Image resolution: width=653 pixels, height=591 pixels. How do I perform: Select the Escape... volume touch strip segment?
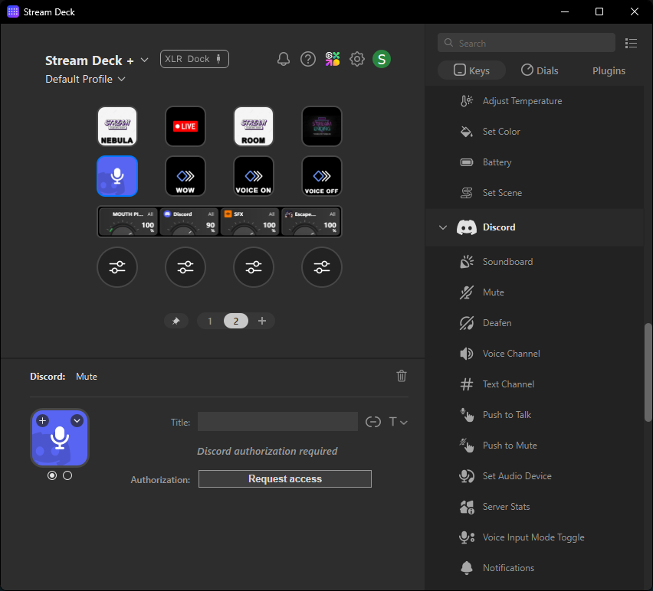click(310, 222)
